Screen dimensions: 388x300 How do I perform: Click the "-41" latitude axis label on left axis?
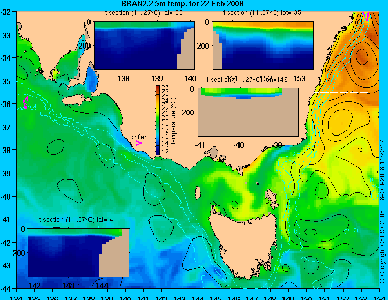tap(6, 219)
